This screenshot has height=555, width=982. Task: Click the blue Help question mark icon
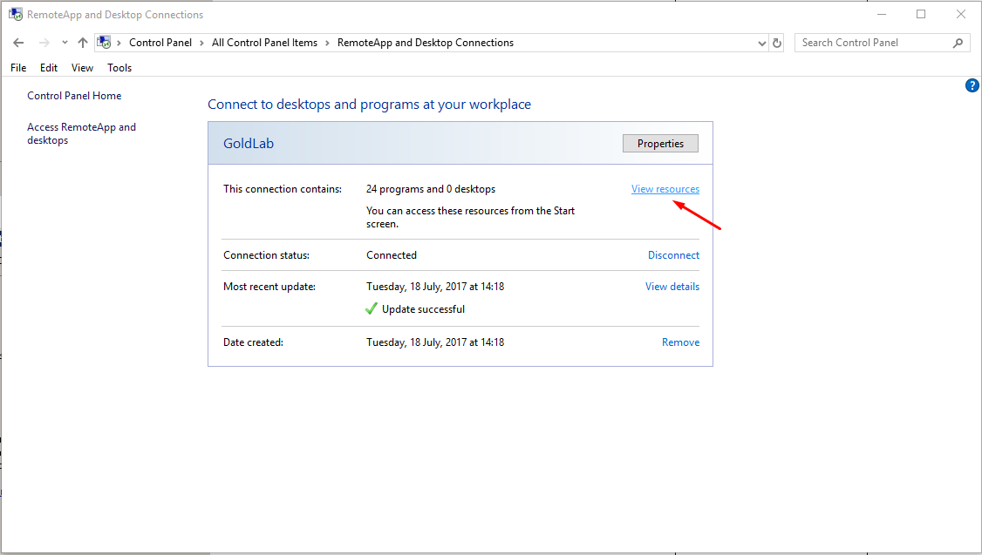972,85
